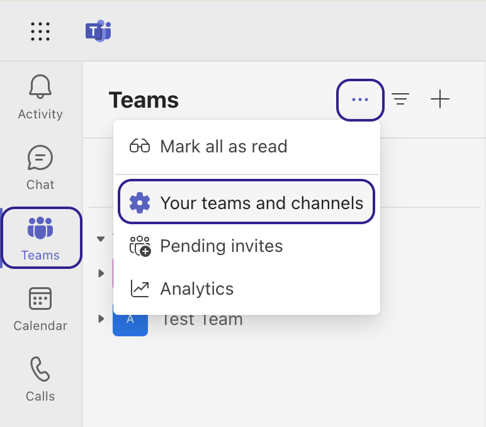This screenshot has height=427, width=486.
Task: Select Teams in the left sidebar
Action: 41,238
